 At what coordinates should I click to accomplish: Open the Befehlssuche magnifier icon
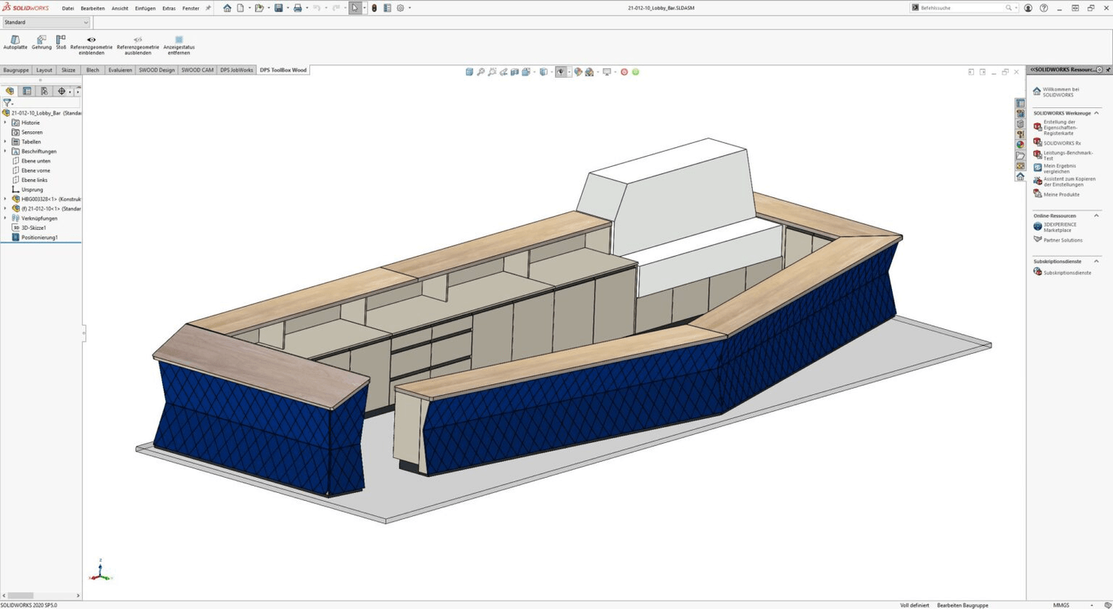click(x=1006, y=8)
